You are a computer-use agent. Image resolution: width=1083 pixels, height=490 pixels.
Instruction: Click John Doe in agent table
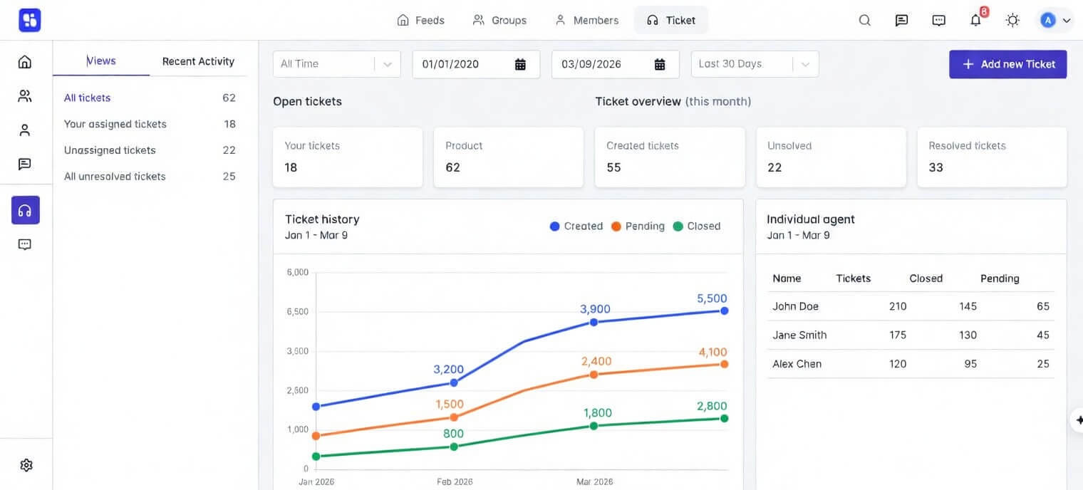coord(795,306)
